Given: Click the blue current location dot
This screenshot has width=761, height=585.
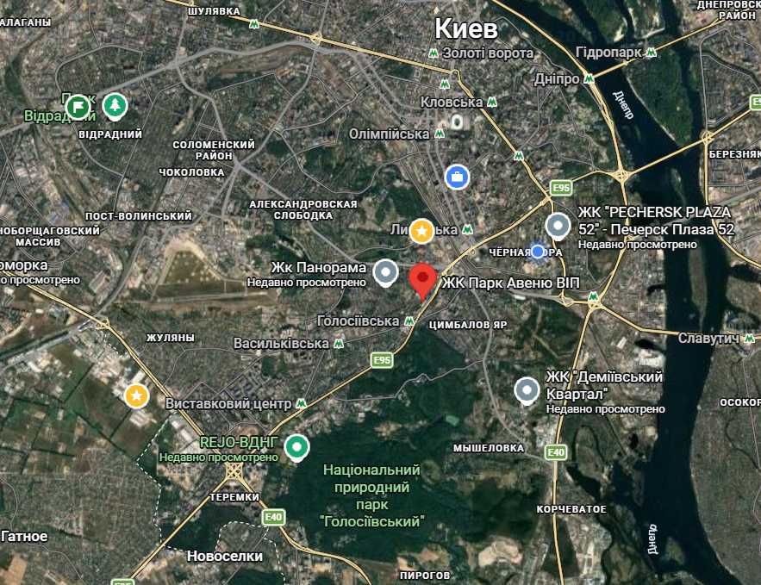Looking at the screenshot, I should point(537,252).
